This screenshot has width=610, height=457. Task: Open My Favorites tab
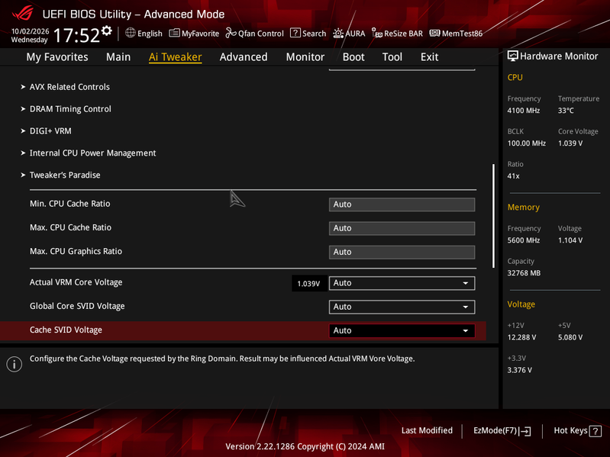57,57
